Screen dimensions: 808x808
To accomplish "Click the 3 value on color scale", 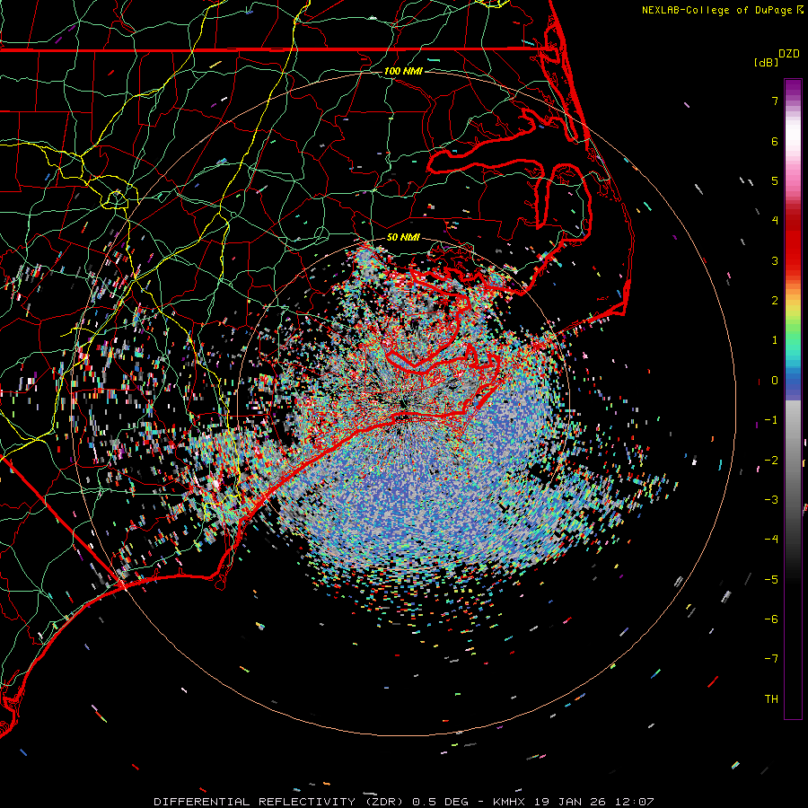I will [x=775, y=260].
